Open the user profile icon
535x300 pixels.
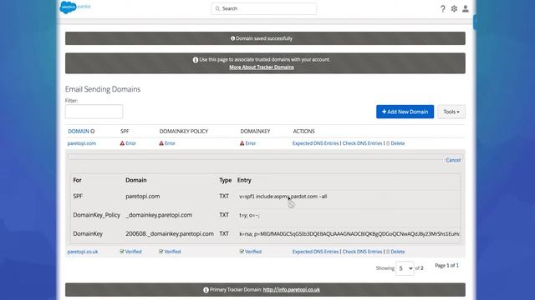465,9
